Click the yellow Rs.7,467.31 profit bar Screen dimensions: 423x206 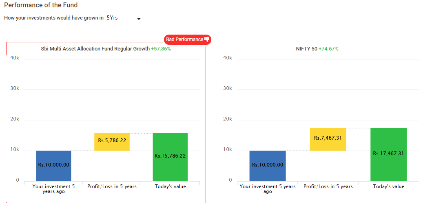pos(328,139)
